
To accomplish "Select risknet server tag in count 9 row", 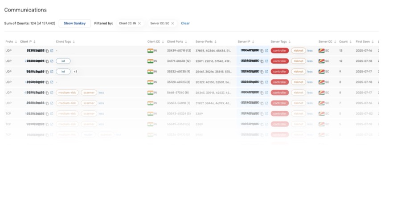I will (x=299, y=72).
